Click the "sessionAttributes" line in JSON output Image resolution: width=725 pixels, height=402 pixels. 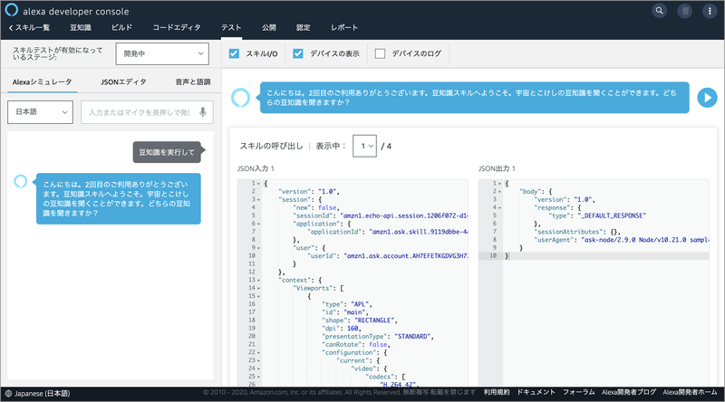click(x=577, y=232)
